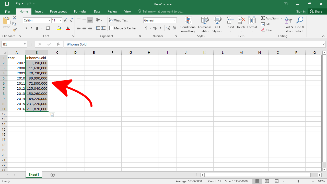Image resolution: width=327 pixels, height=184 pixels.
Task: Switch to the Page Layout tab
Action: (x=58, y=11)
